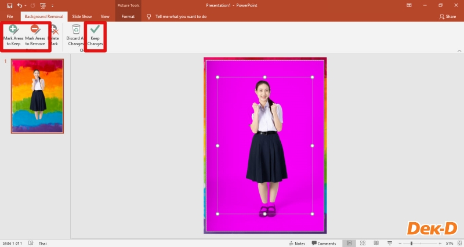Switch to Slide Sorter view

362,244
